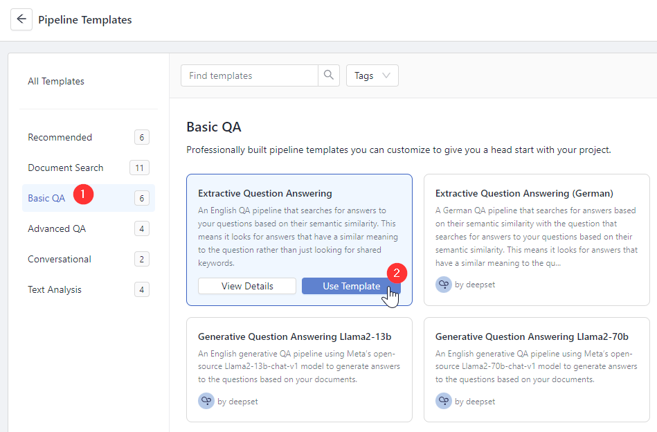The image size is (657, 432).
Task: Open the Document Search category
Action: [65, 168]
